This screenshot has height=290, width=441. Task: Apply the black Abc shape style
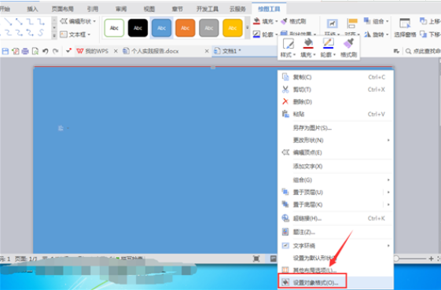(x=138, y=28)
